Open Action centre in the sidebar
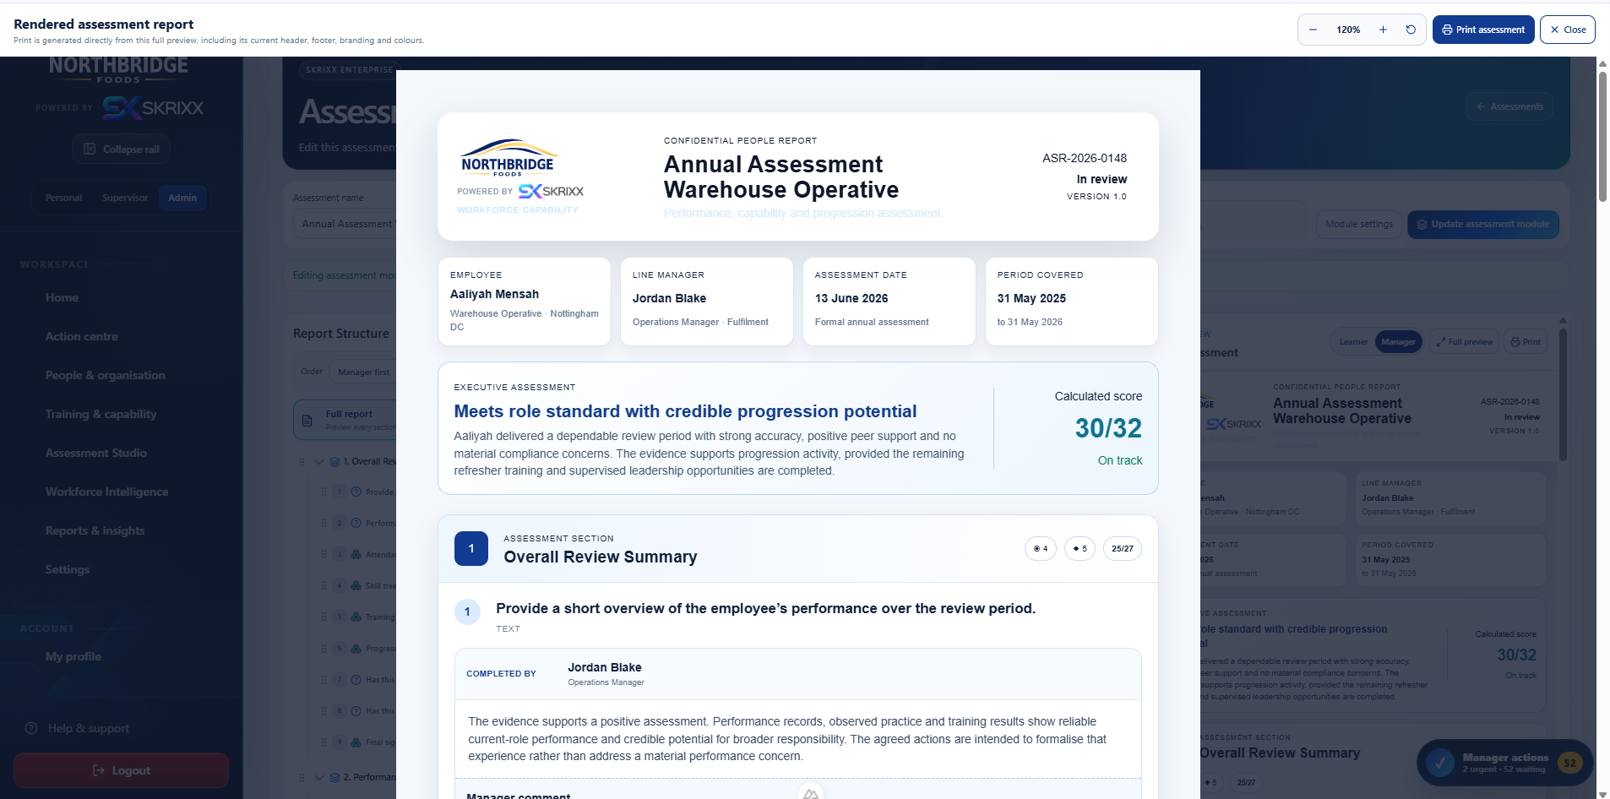The height and width of the screenshot is (799, 1610). pos(82,336)
